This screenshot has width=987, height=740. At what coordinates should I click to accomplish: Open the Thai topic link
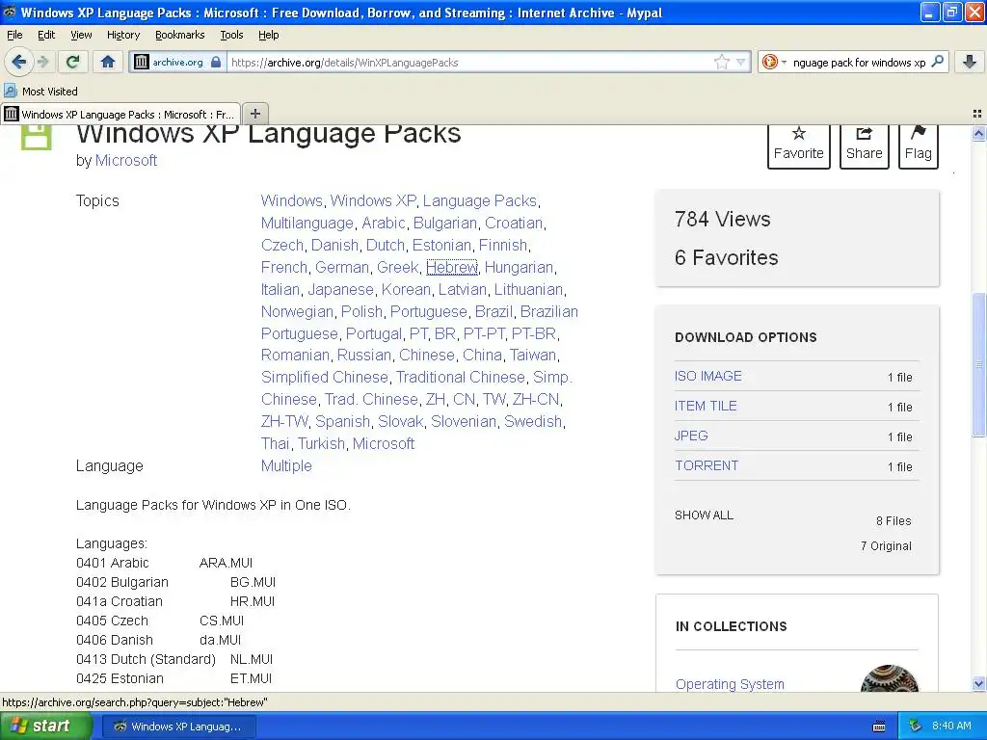[x=275, y=443]
